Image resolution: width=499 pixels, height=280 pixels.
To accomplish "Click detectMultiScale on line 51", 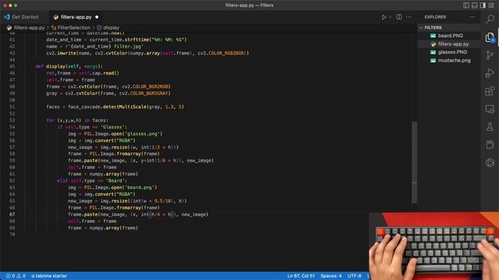I will tap(125, 107).
